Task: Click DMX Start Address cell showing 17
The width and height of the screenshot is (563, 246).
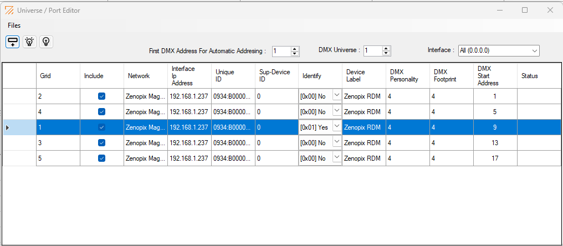Action: click(x=495, y=158)
